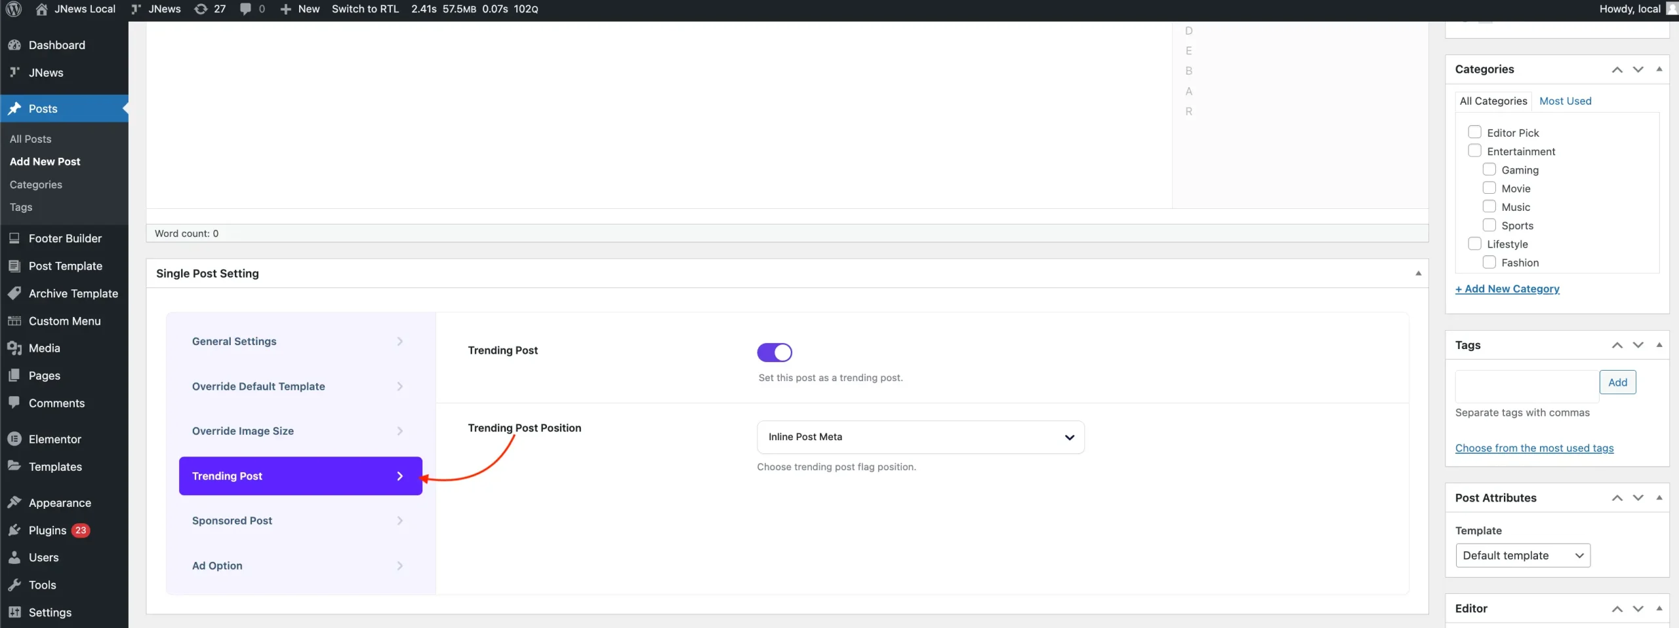
Task: Open the Default template dropdown
Action: tap(1522, 555)
